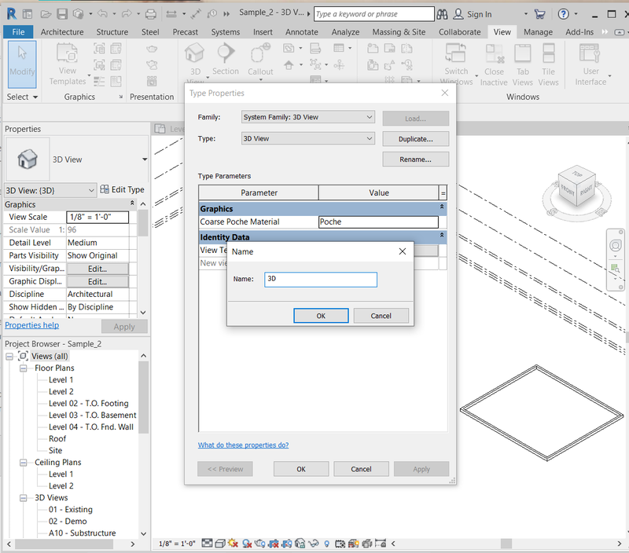
Task: Start a Callout view
Action: pos(259,59)
